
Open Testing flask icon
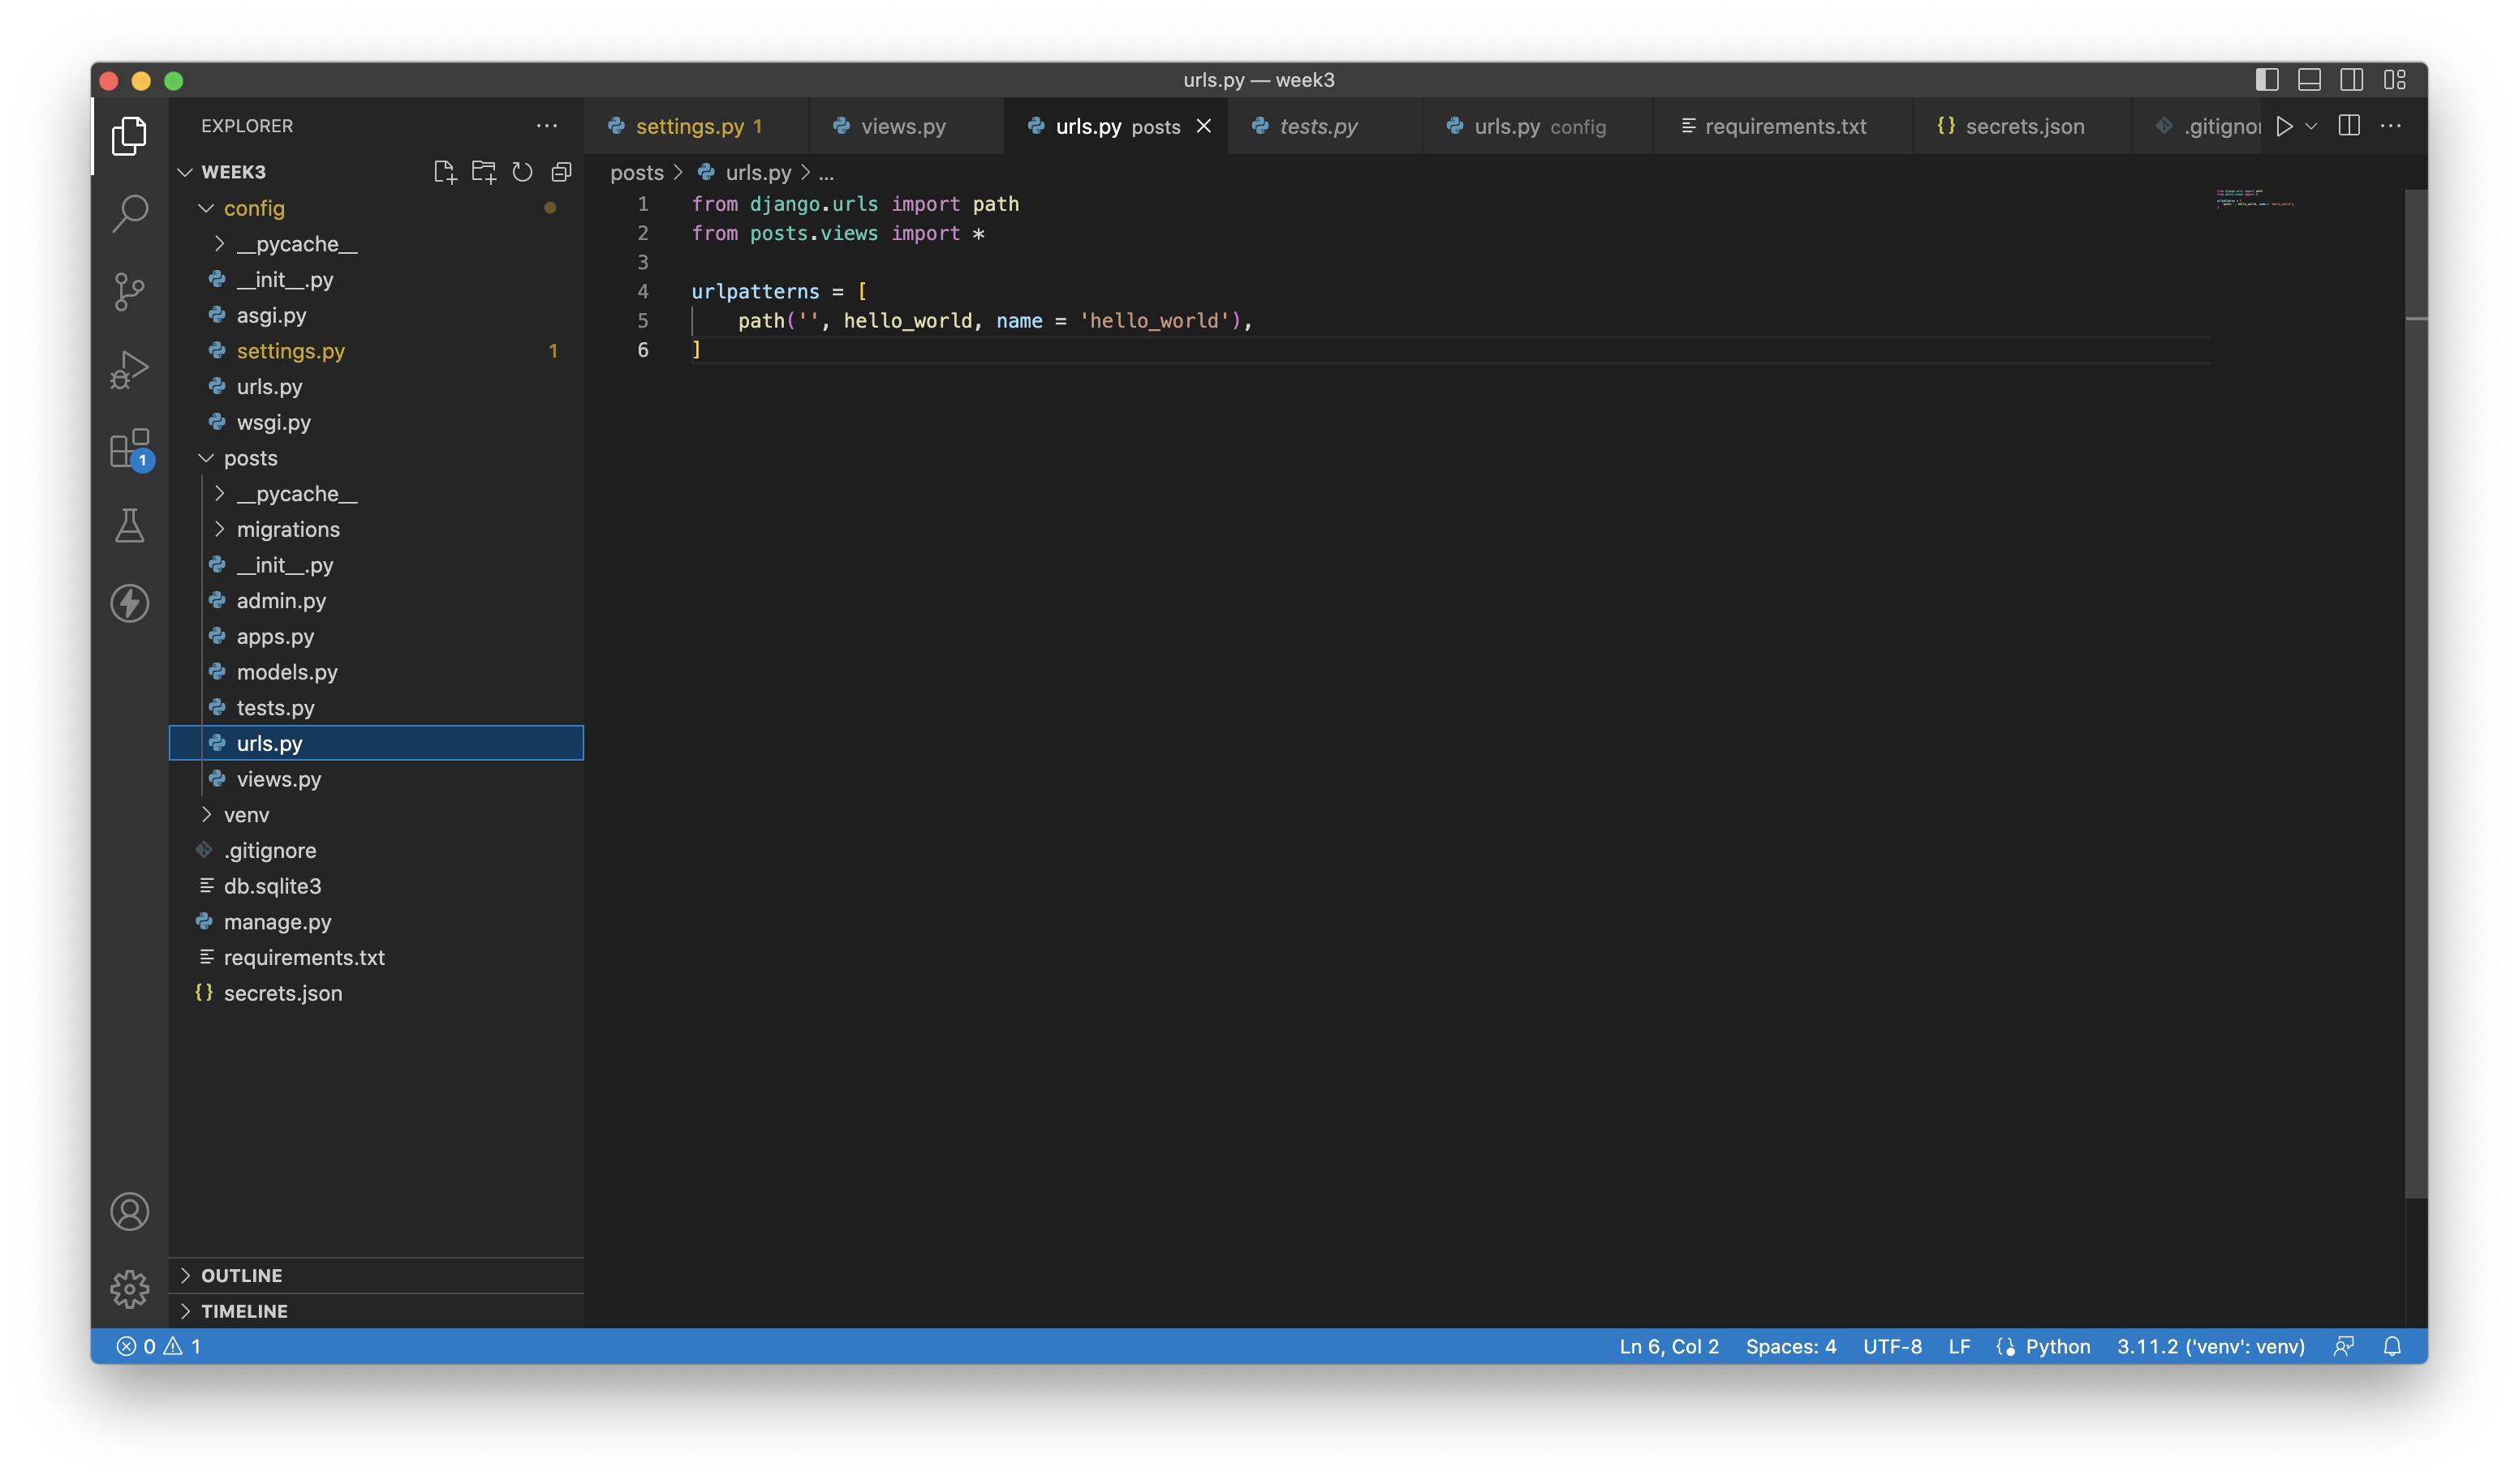pyautogui.click(x=129, y=526)
